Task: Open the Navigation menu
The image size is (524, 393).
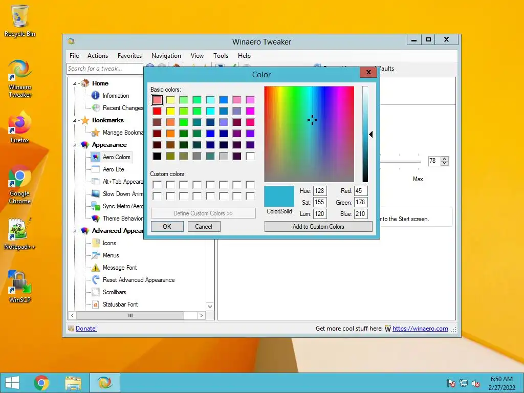Action: coord(166,56)
